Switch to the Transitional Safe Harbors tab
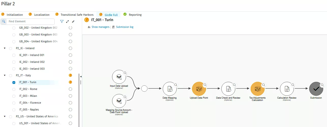This screenshot has width=327, height=127. coord(77,15)
